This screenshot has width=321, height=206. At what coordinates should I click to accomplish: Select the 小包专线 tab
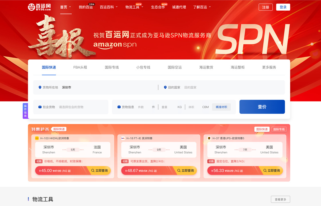click(143, 67)
